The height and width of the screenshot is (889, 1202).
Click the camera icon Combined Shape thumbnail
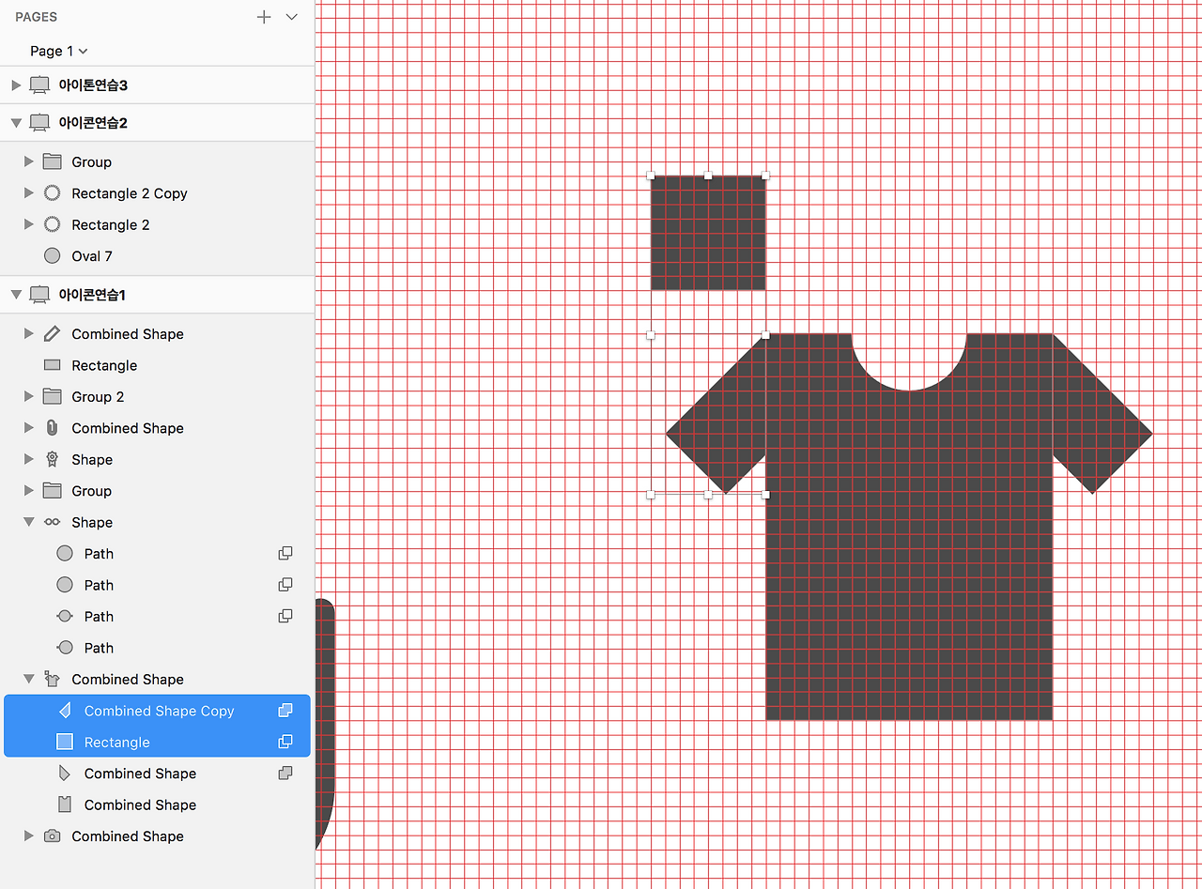(x=53, y=835)
